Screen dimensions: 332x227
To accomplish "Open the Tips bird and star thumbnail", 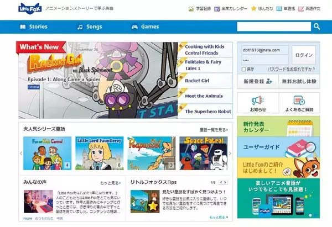I will [145, 201].
